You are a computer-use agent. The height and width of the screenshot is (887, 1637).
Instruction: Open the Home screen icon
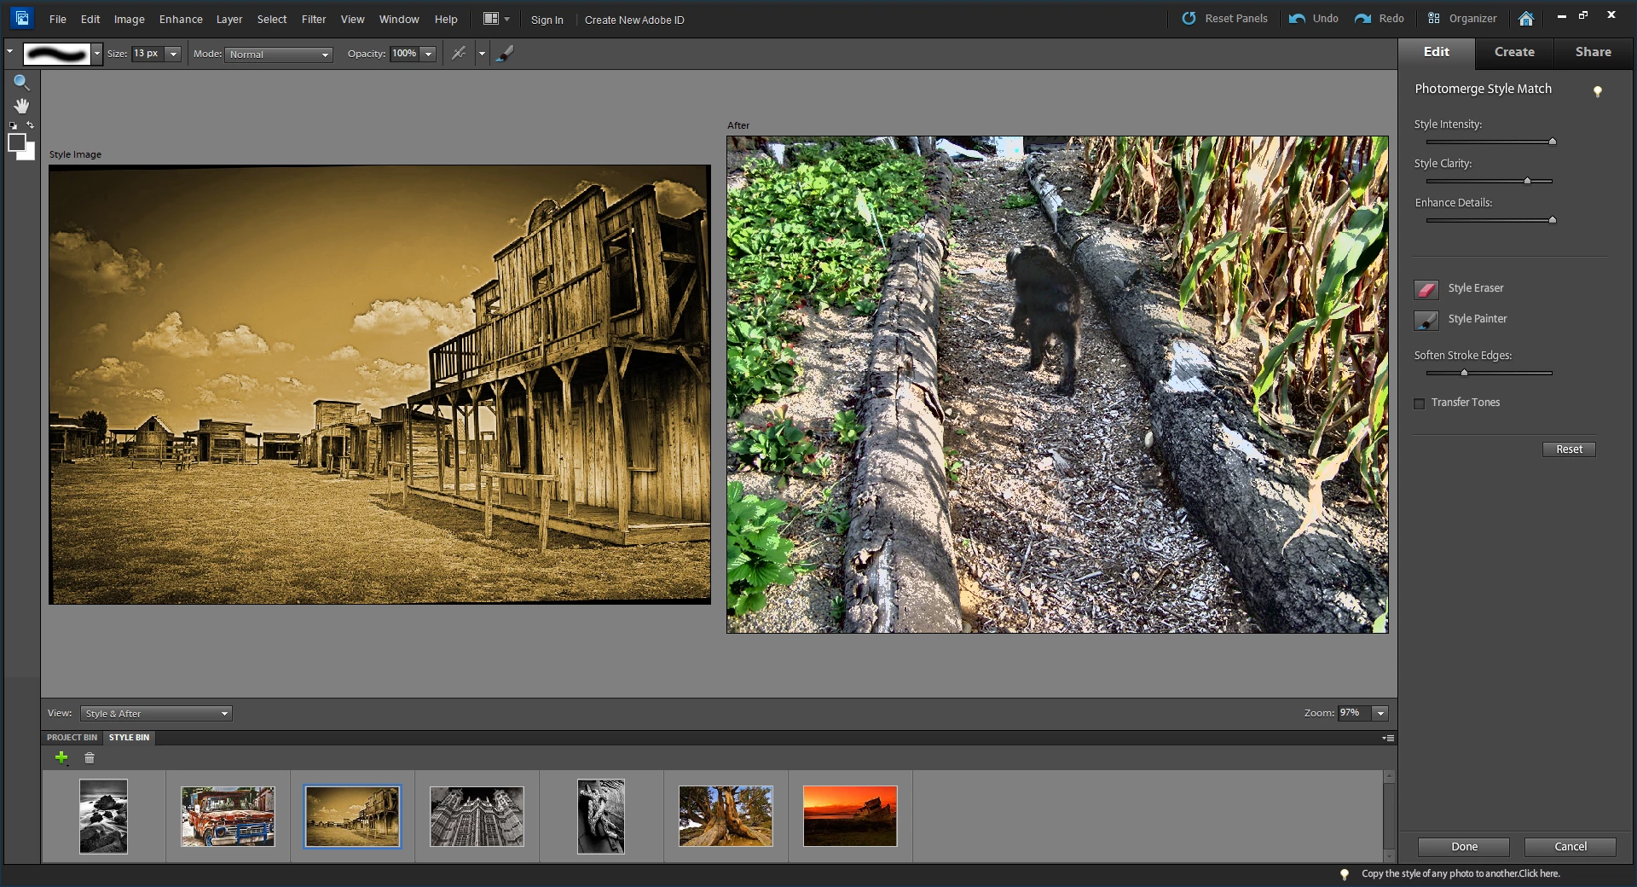pyautogui.click(x=1526, y=19)
